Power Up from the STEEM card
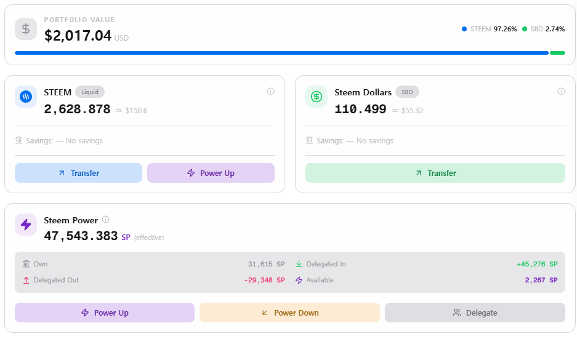 (211, 173)
